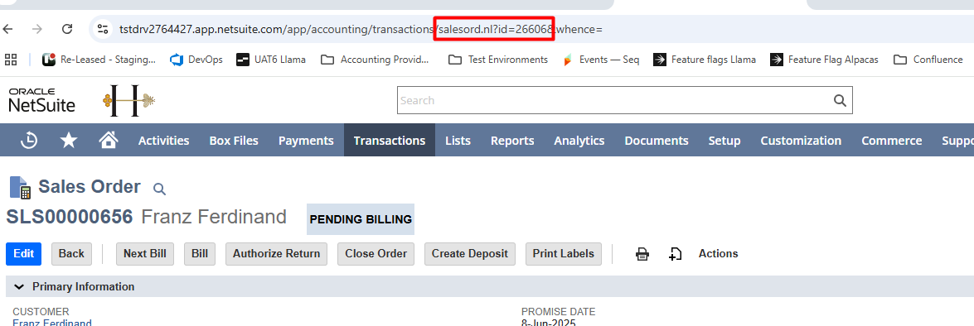Viewport: 974px width, 326px height.
Task: Open the UAT6 Llama bookmark
Action: pos(271,60)
